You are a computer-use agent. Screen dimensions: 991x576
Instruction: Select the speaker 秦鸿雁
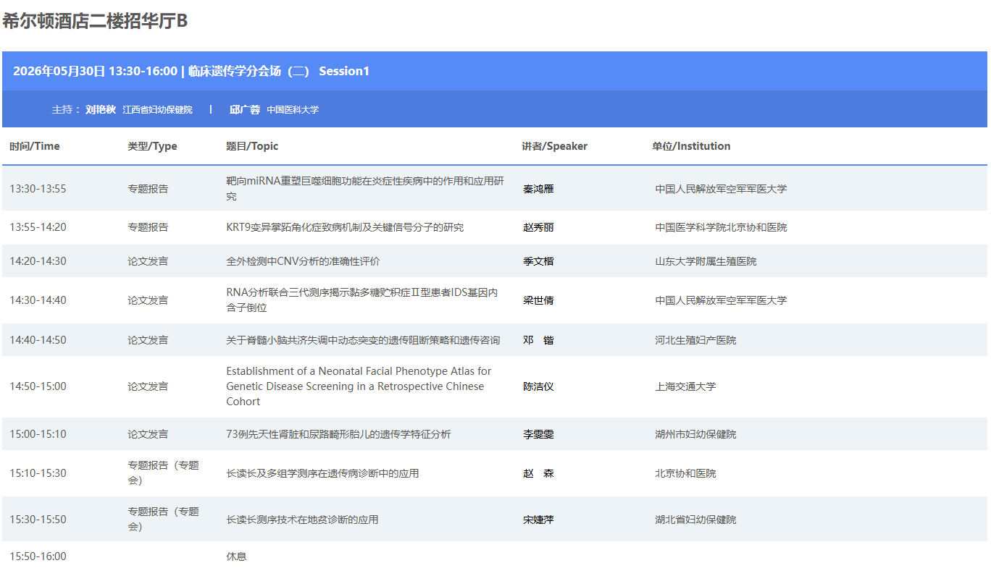pos(538,189)
